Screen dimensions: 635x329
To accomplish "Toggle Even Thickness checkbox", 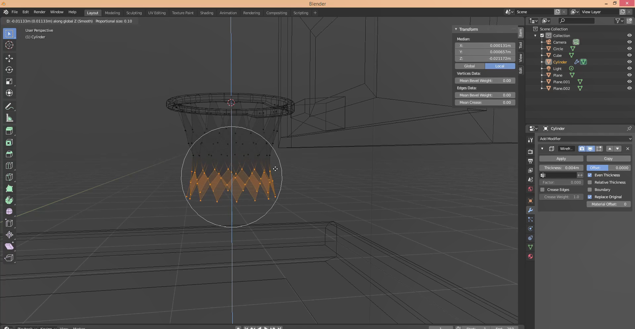I will tap(590, 175).
